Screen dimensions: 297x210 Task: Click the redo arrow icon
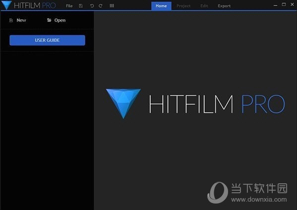click(101, 6)
